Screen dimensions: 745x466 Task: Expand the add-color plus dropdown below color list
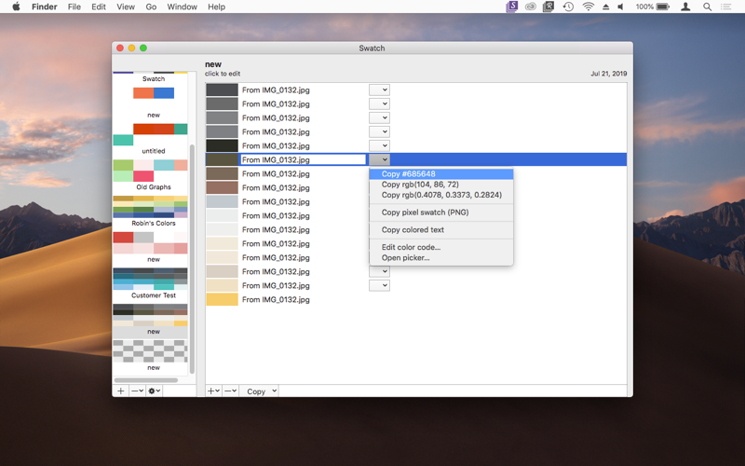(214, 391)
